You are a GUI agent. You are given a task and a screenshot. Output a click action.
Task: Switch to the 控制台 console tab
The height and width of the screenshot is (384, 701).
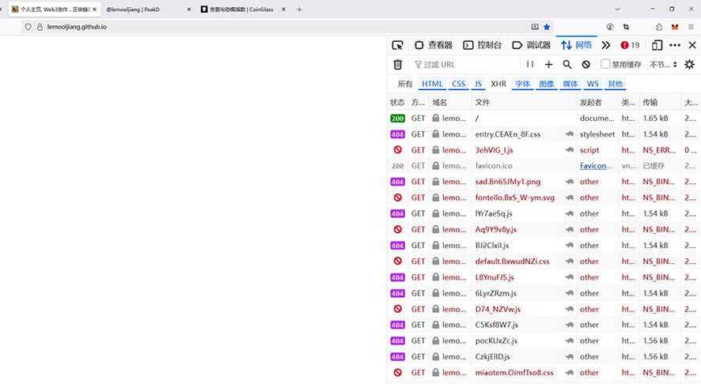pos(482,45)
